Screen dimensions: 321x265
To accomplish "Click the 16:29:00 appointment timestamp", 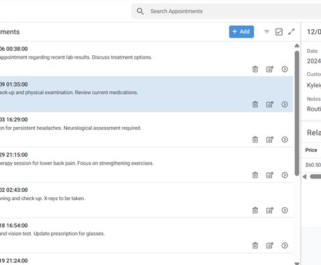I will [x=13, y=119].
